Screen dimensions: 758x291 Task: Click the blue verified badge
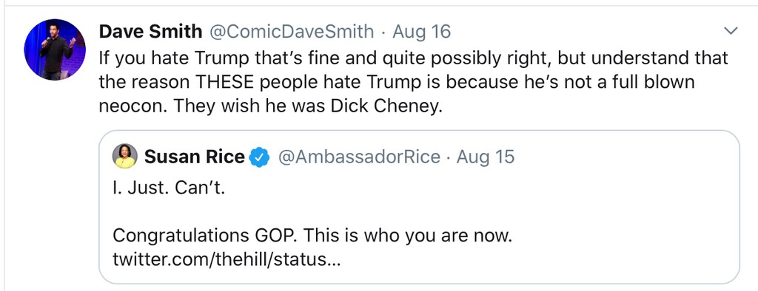coord(259,157)
